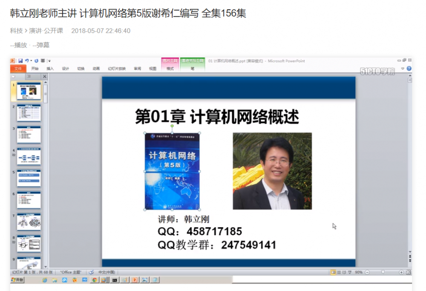Viewport: 426px width, 291px height.
Task: Switch to the 插入 ribbon tab
Action: (x=49, y=68)
